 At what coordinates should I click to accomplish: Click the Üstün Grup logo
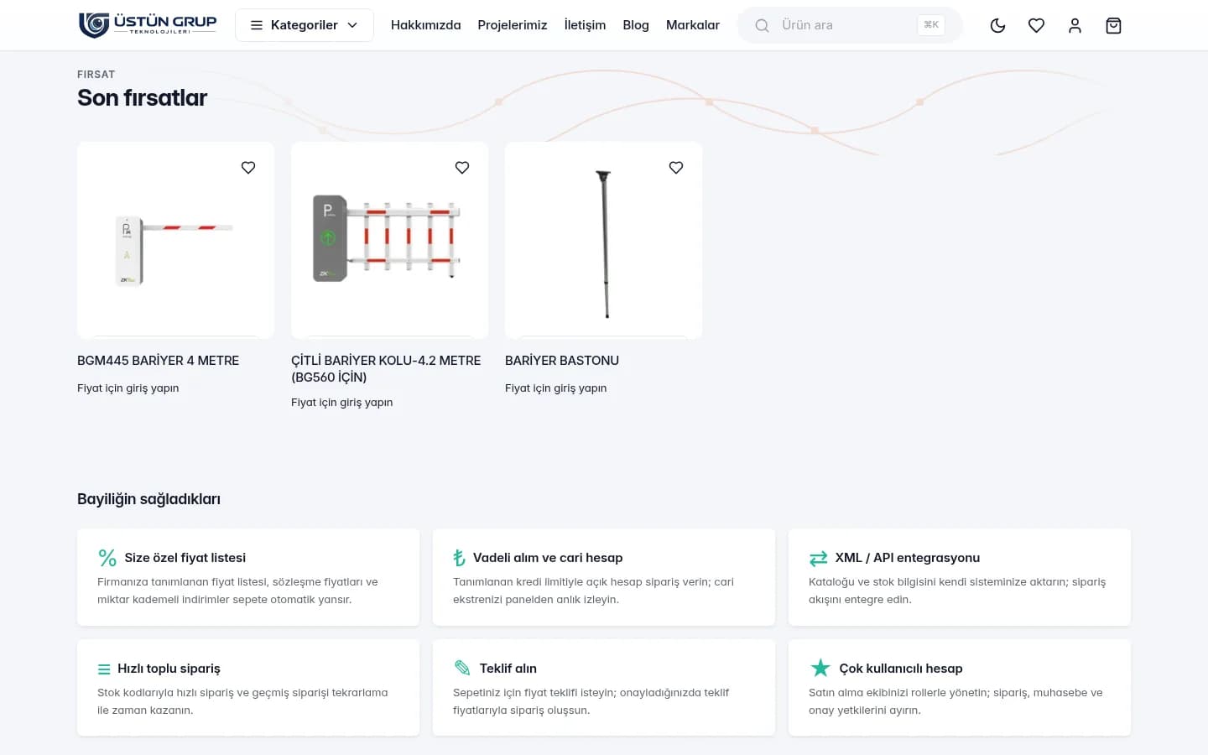click(x=148, y=25)
